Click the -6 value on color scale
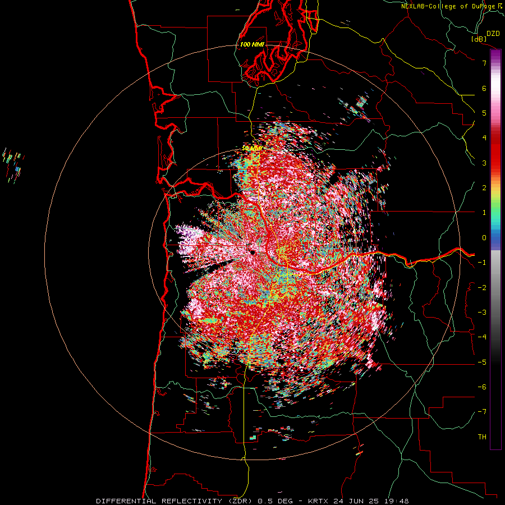Image resolution: width=505 pixels, height=505 pixels. click(x=482, y=387)
